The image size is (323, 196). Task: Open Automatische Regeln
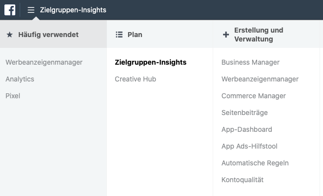click(255, 163)
